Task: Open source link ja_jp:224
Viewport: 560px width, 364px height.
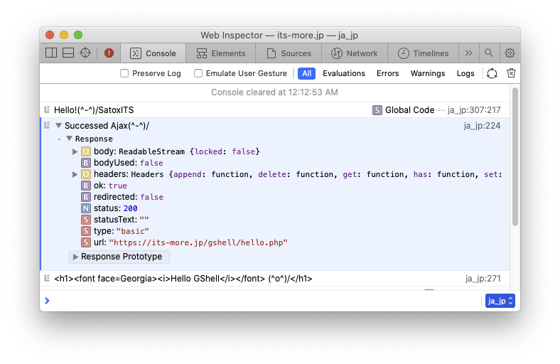Action: (x=482, y=126)
